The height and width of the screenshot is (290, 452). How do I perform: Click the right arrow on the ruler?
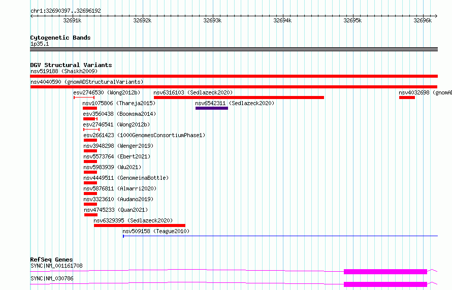tap(436, 16)
